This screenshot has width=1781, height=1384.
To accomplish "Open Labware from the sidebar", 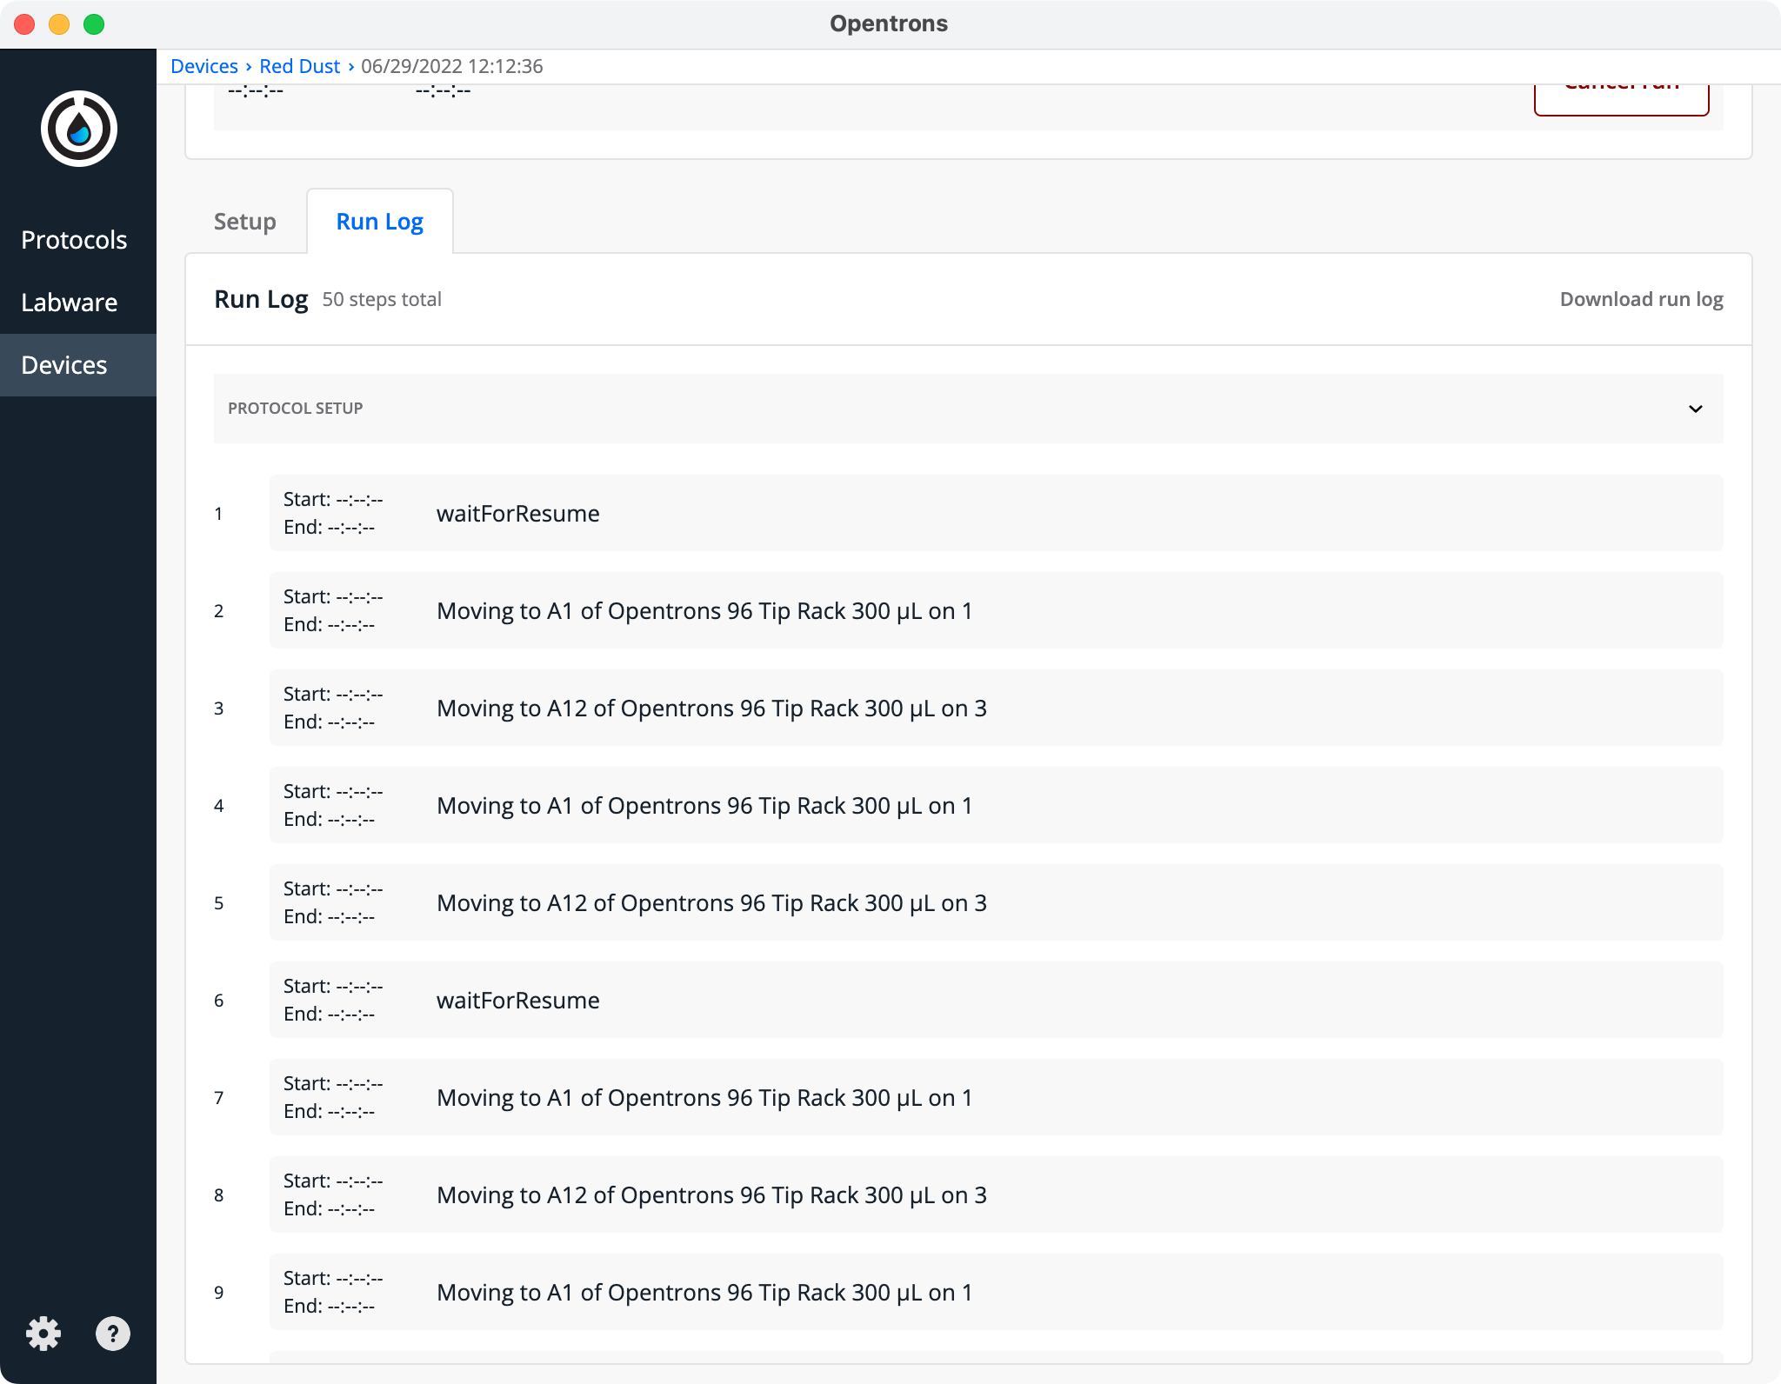I will click(70, 303).
